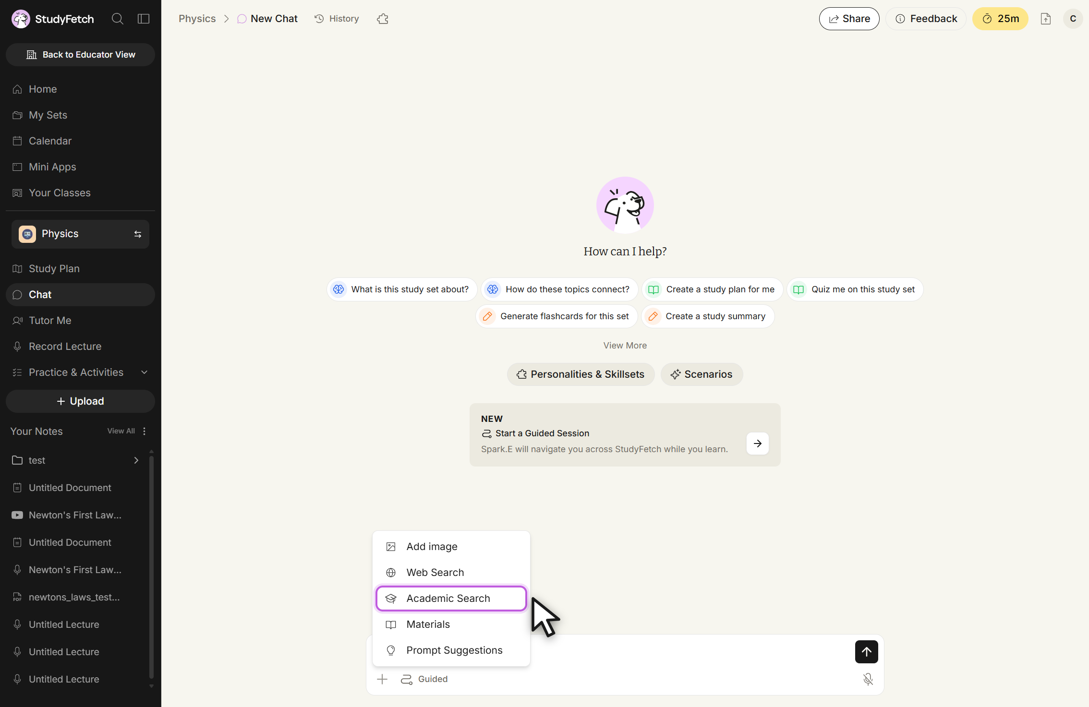The width and height of the screenshot is (1089, 707).
Task: Choose Prompt Suggestions
Action: coord(451,650)
